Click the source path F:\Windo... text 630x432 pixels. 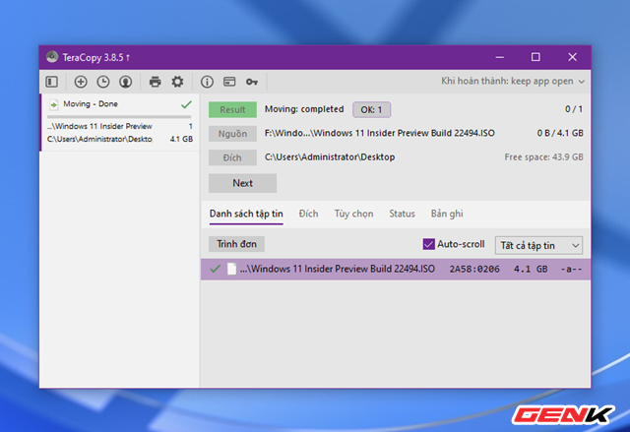pos(380,133)
